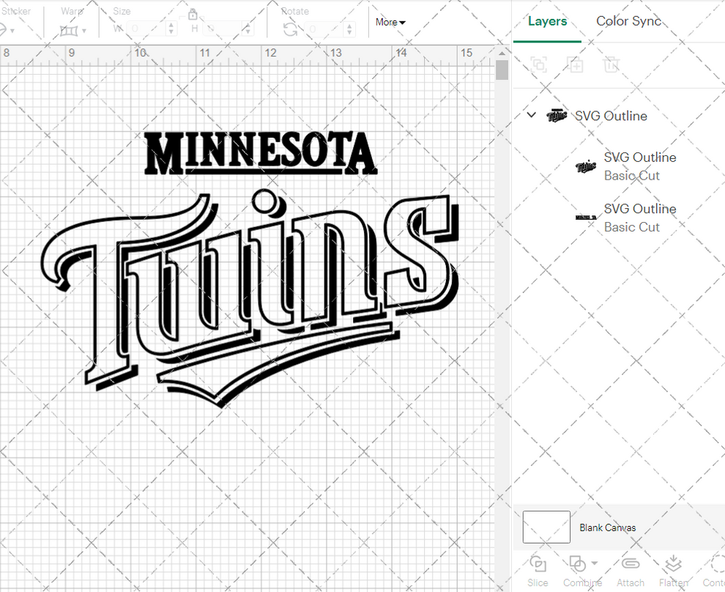Screen dimensions: 725x592
Task: Select the Minnesota wordmark layer thumbnail
Action: (586, 218)
